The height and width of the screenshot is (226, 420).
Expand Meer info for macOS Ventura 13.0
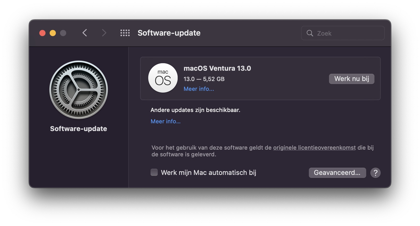(x=199, y=89)
